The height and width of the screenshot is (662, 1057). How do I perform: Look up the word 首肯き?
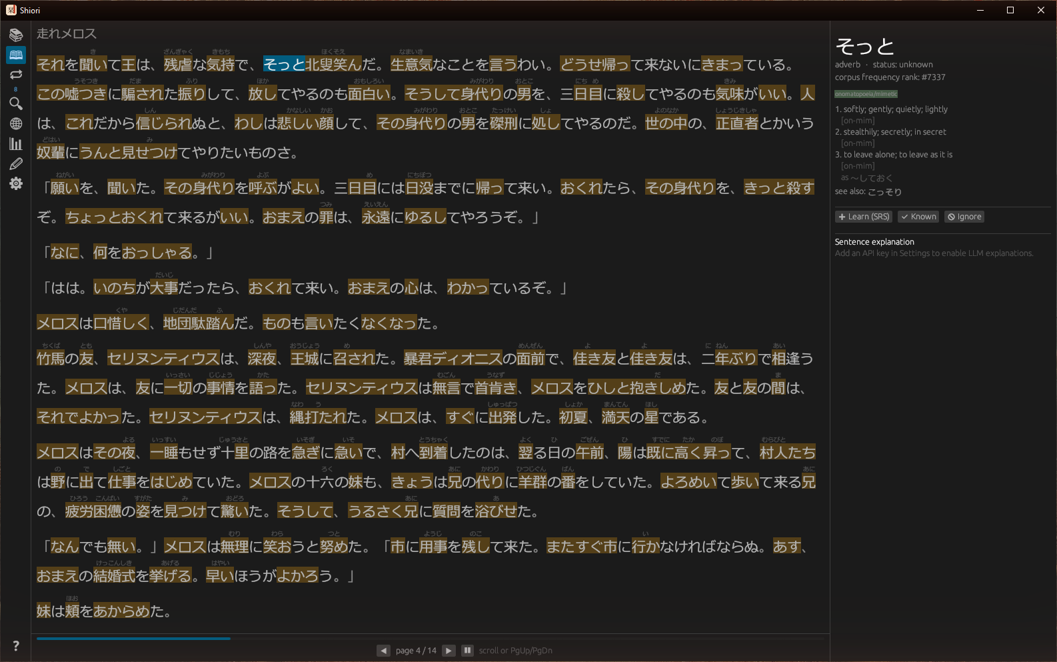pos(496,388)
